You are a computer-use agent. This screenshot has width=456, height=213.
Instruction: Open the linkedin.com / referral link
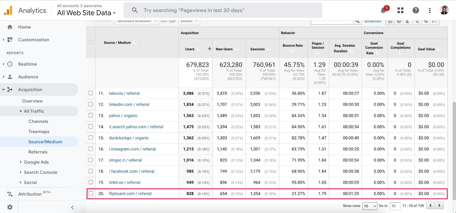[x=129, y=104]
